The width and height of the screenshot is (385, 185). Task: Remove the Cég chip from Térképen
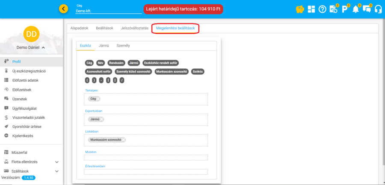tap(98, 99)
